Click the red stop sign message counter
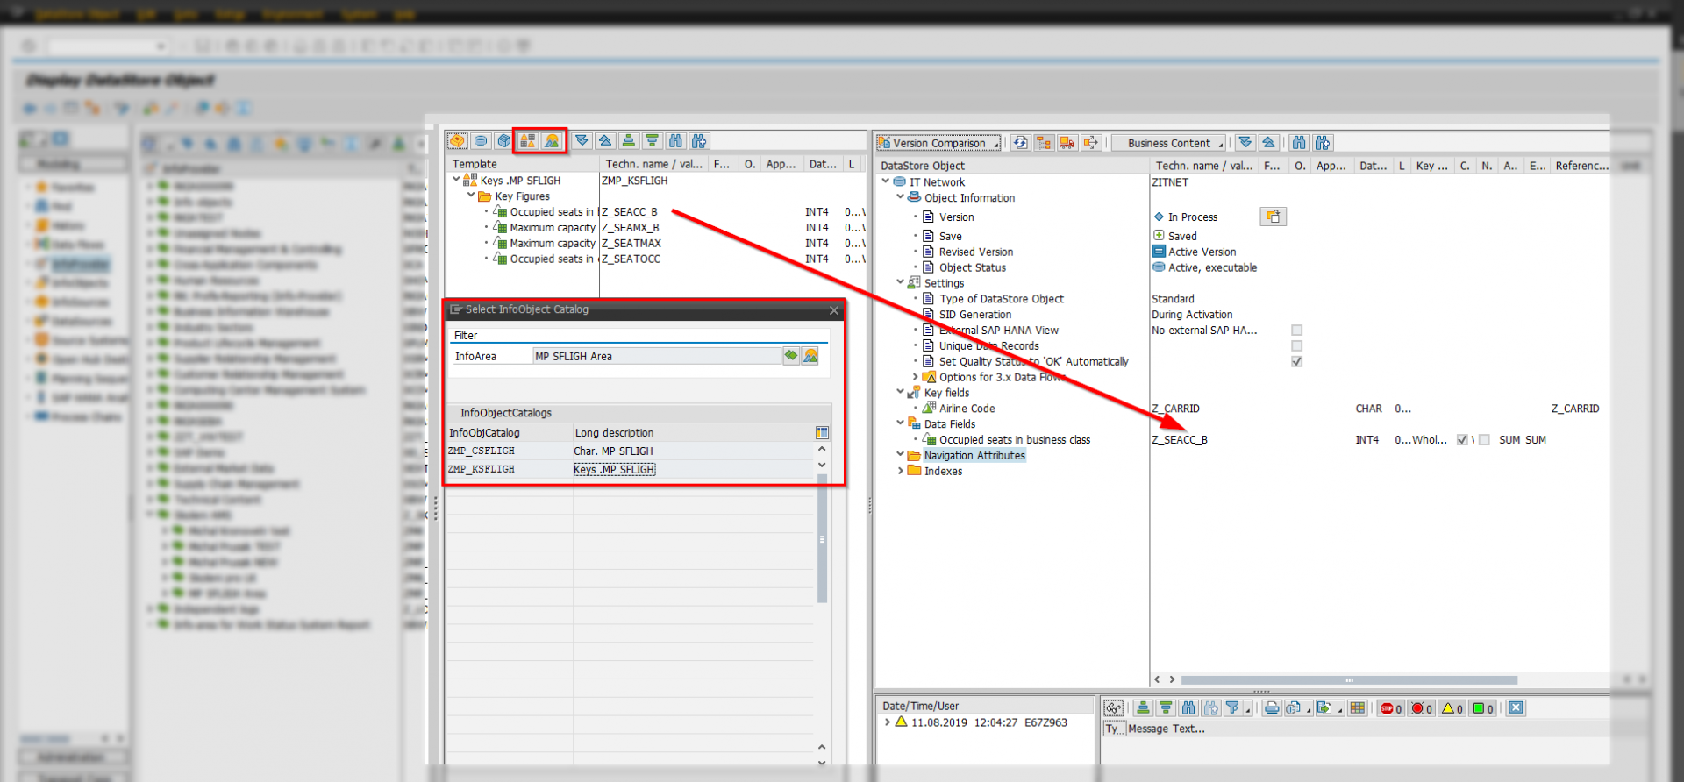This screenshot has height=782, width=1684. [1390, 708]
